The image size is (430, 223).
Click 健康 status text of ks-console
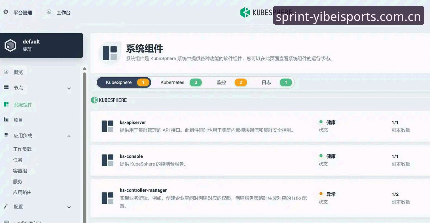(331, 156)
